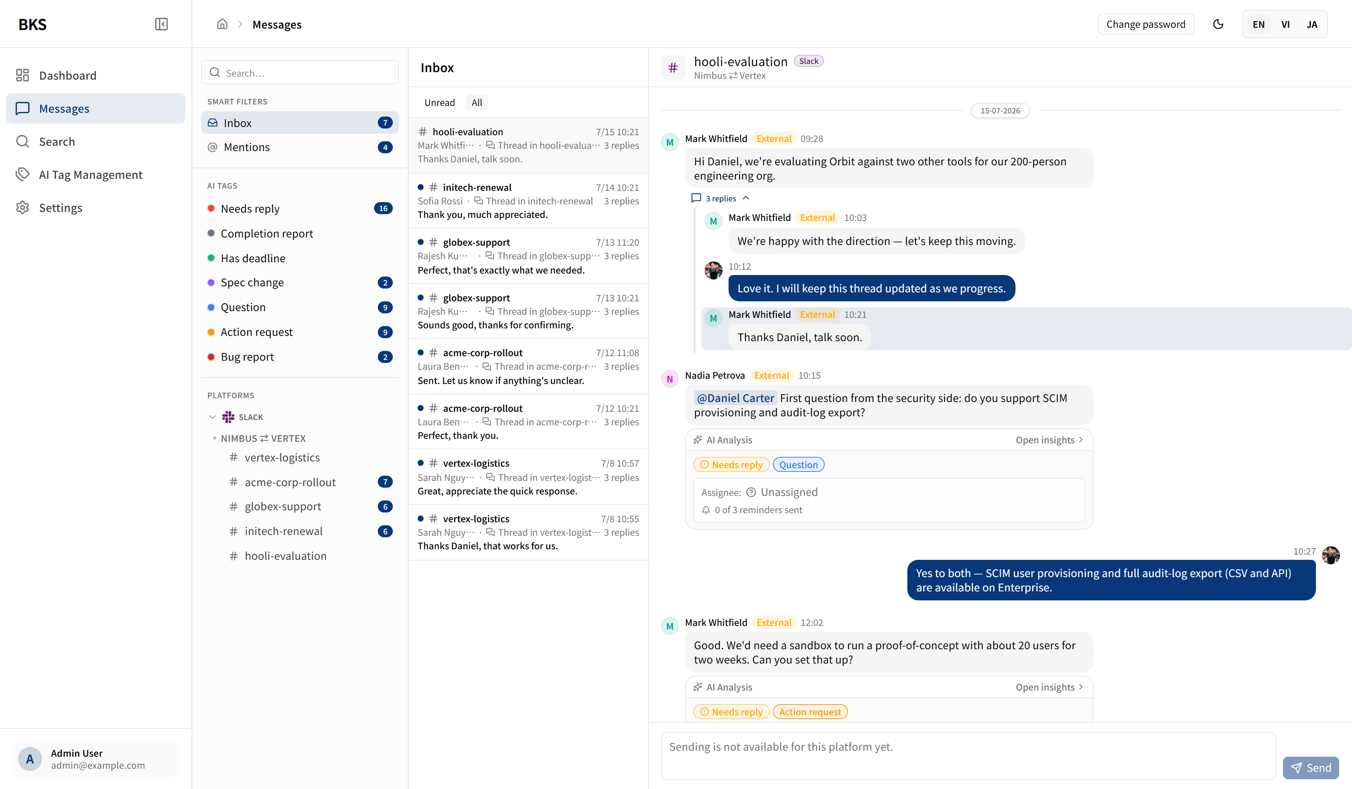Viewport: 1352px width, 789px height.
Task: Focus the message compose box
Action: point(968,756)
